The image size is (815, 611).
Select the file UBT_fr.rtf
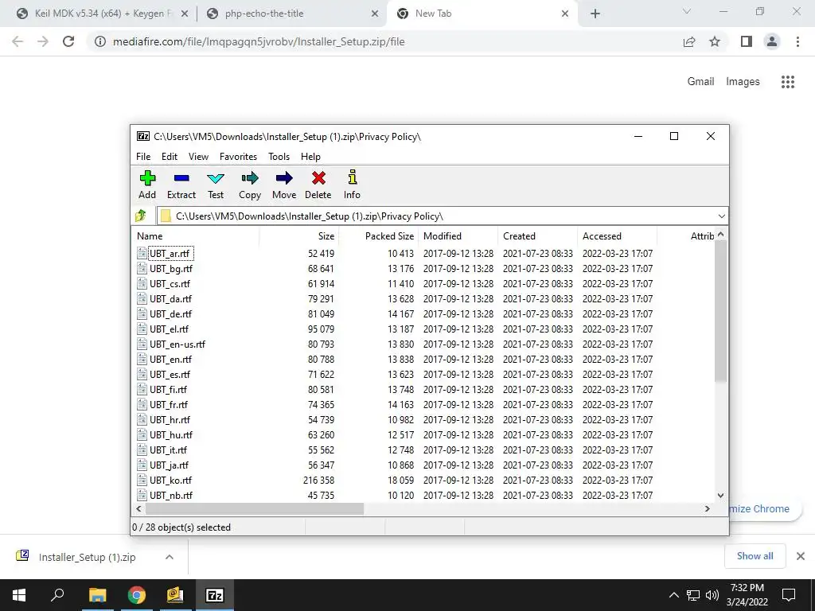pos(169,404)
